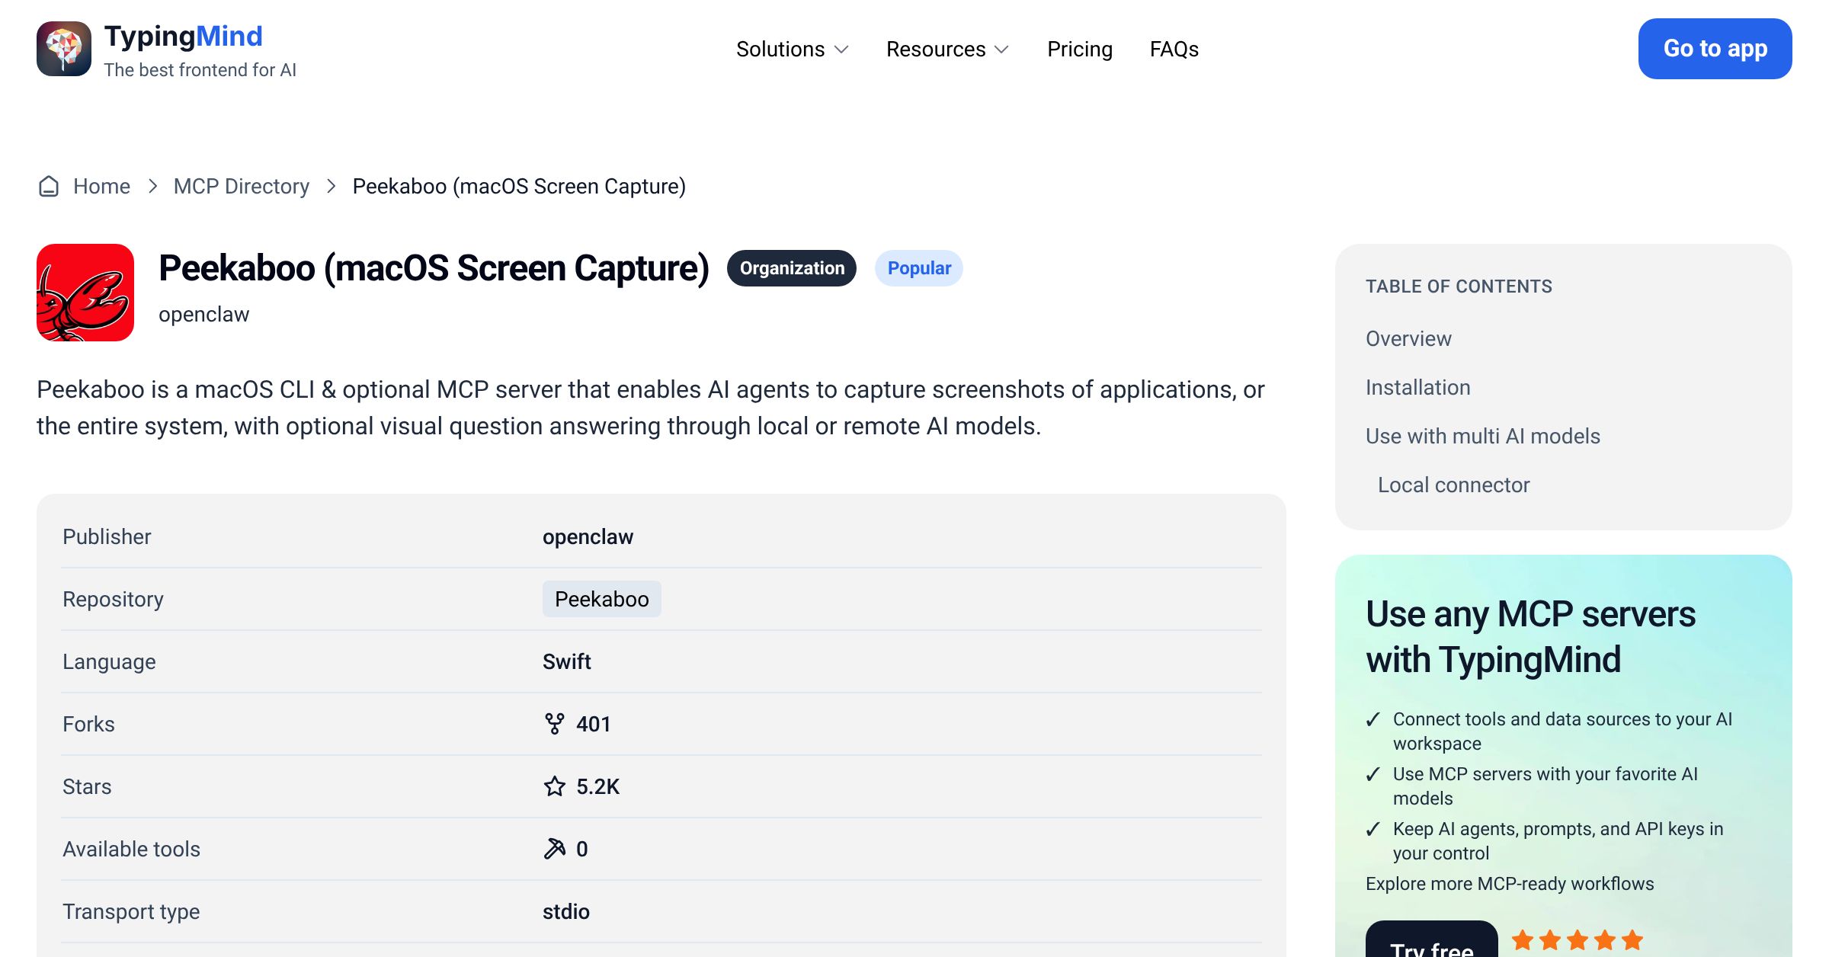Jump to Installation in table of contents

point(1417,387)
